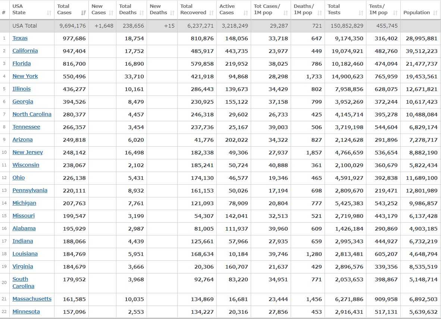441x319 pixels.
Task: Click sort arrows beside New Deaths header
Action: pyautogui.click(x=172, y=13)
